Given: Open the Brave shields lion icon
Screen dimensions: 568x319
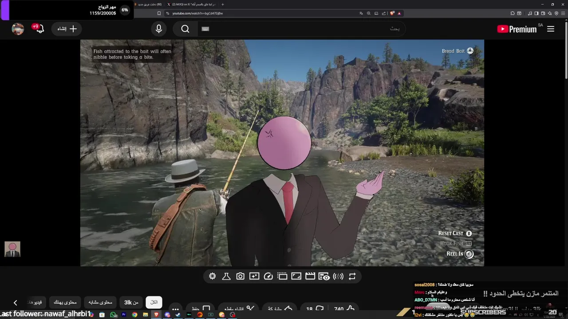Looking at the screenshot, I should coord(392,13).
